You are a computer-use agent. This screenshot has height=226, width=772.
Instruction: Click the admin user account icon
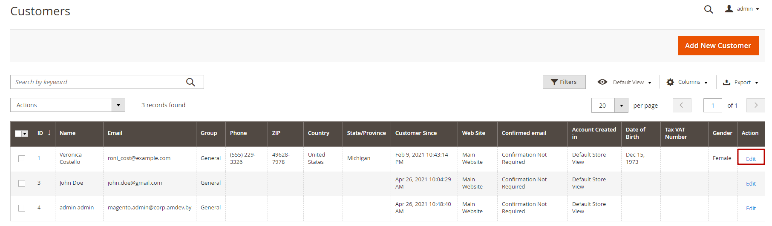click(x=729, y=9)
